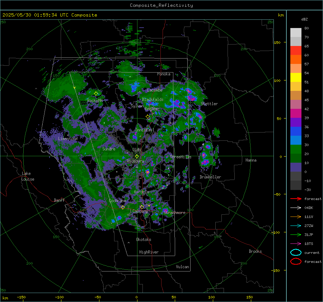Click the green 31JP arrow icon
The image size is (323, 302).
[x=296, y=234]
